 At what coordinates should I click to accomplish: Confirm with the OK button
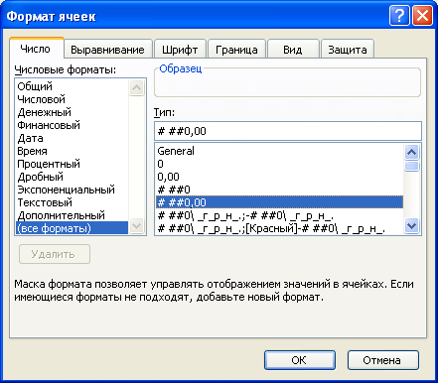pos(300,360)
